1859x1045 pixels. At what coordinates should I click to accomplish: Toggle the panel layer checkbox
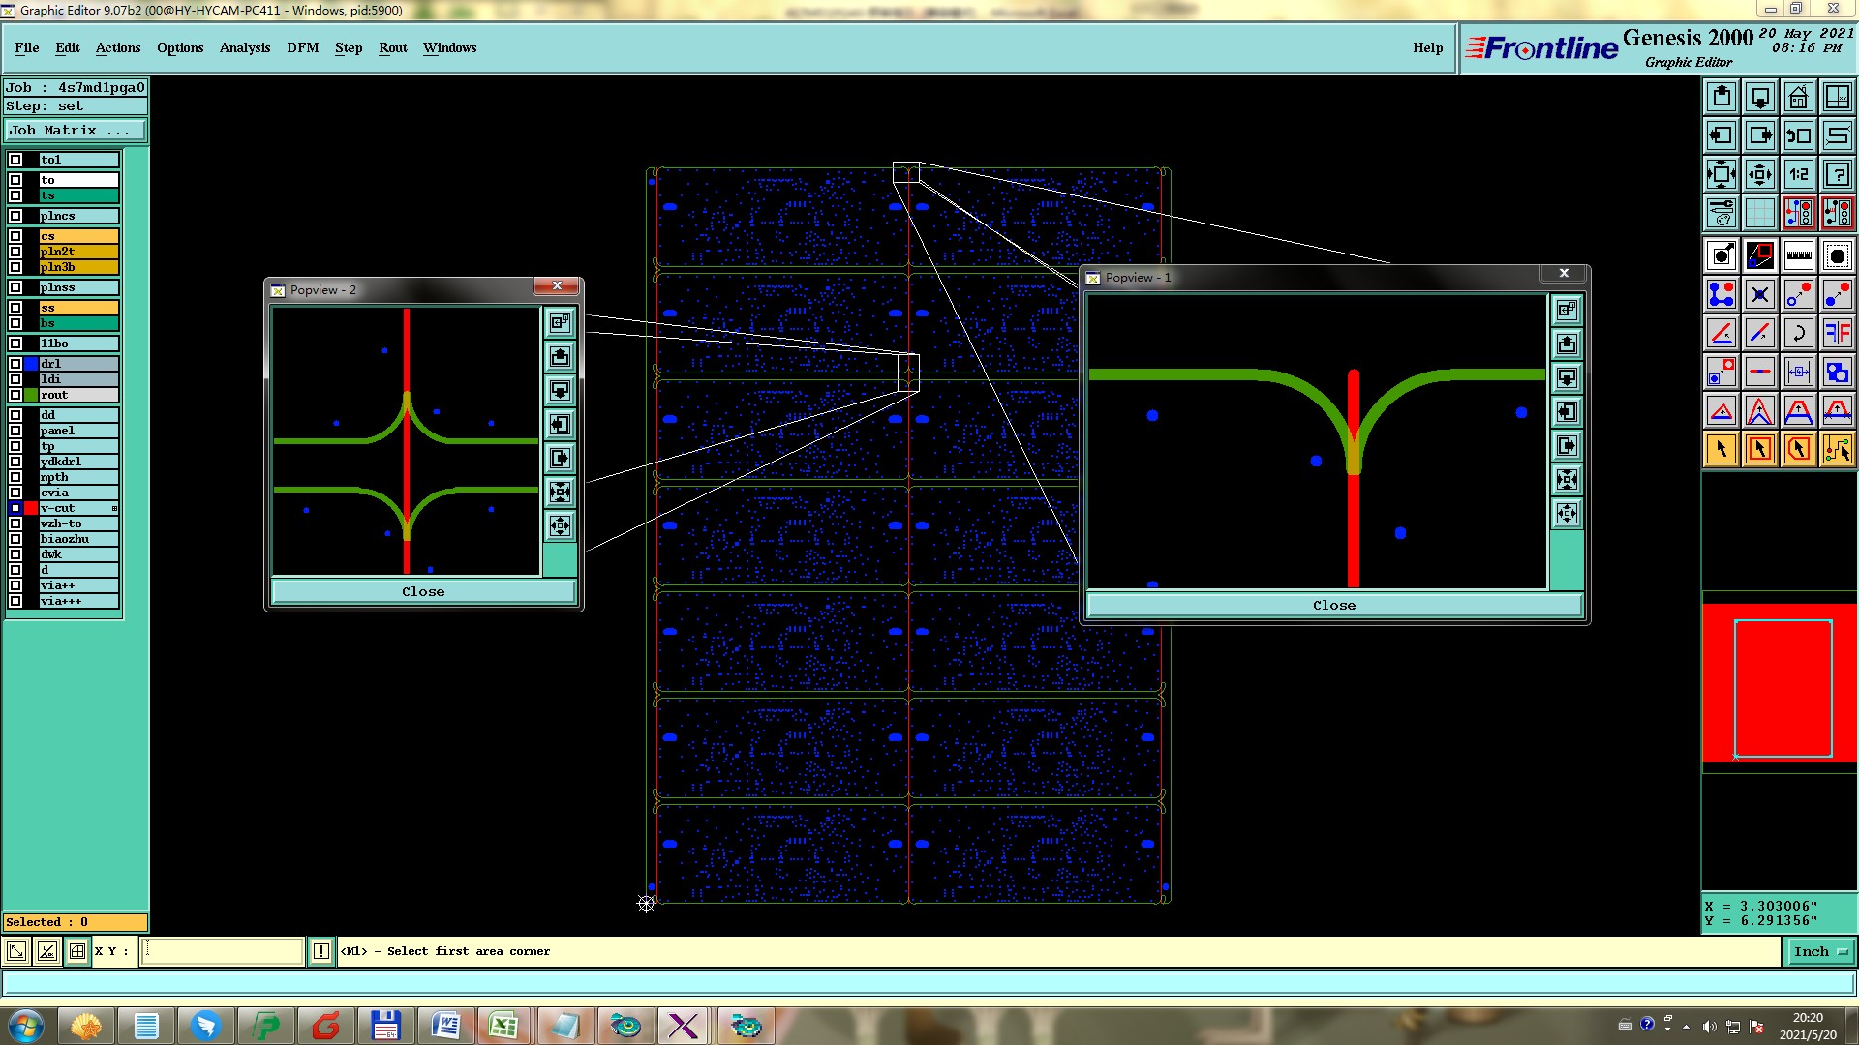pos(15,431)
